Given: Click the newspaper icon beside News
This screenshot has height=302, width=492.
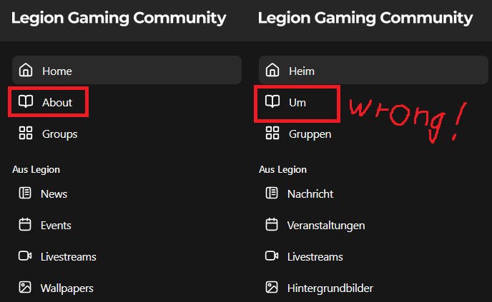Looking at the screenshot, I should tap(25, 193).
